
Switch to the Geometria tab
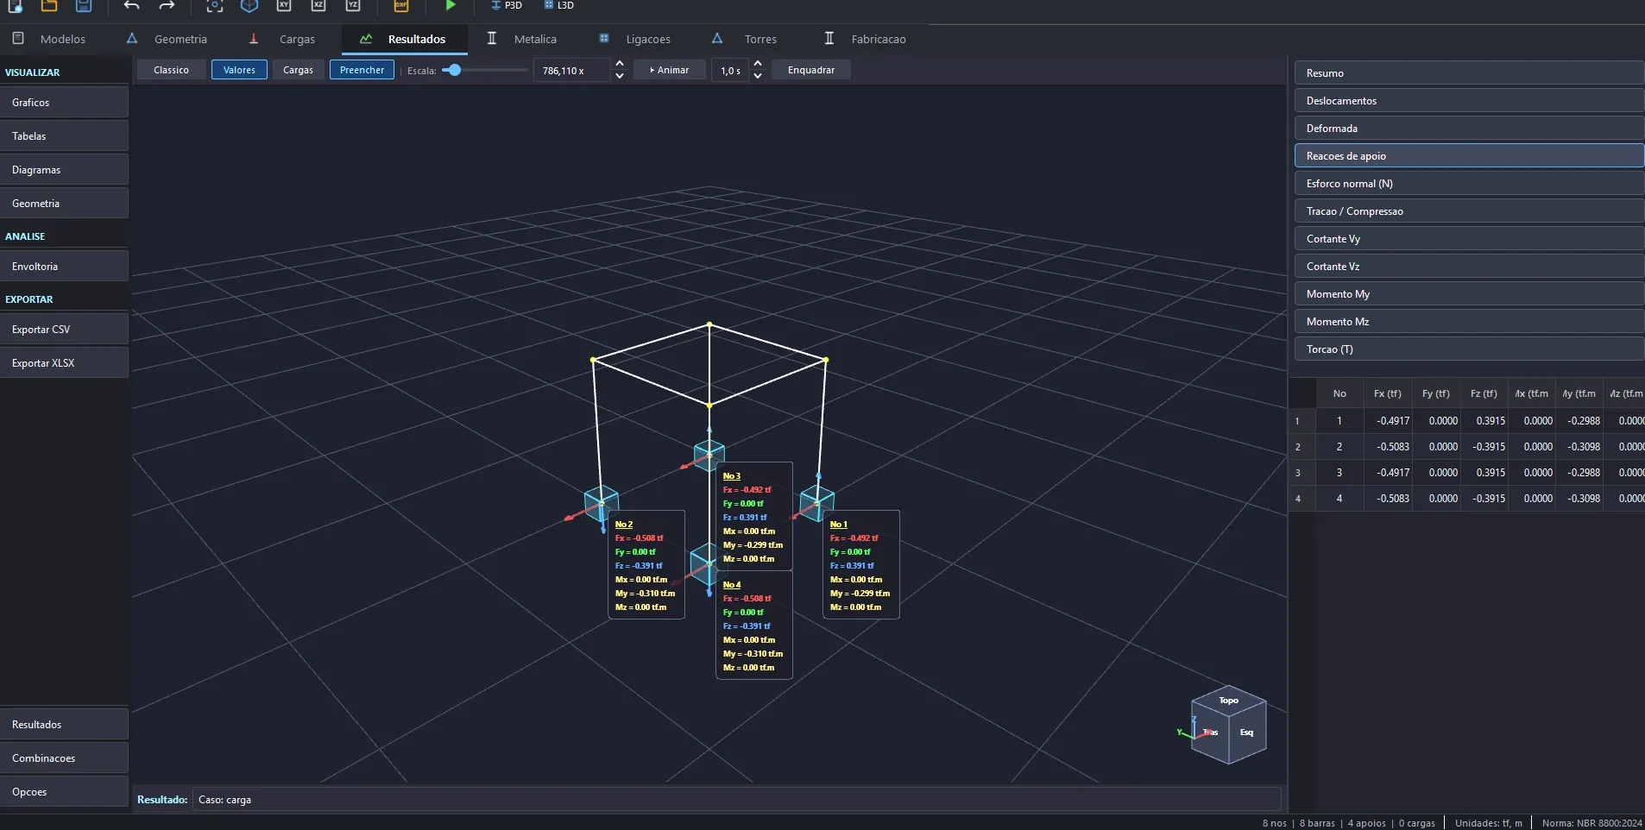coord(167,39)
